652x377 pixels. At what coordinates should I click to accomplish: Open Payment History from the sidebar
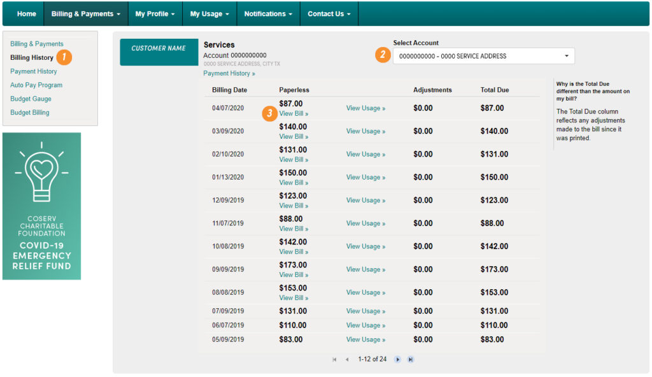[32, 71]
